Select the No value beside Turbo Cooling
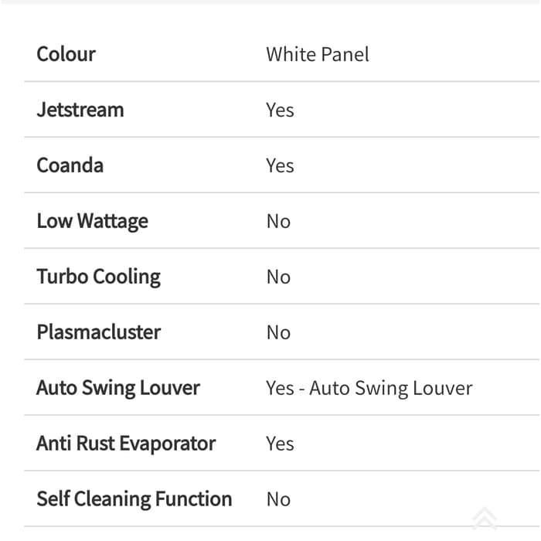Screen dimensions: 541x541 278,277
